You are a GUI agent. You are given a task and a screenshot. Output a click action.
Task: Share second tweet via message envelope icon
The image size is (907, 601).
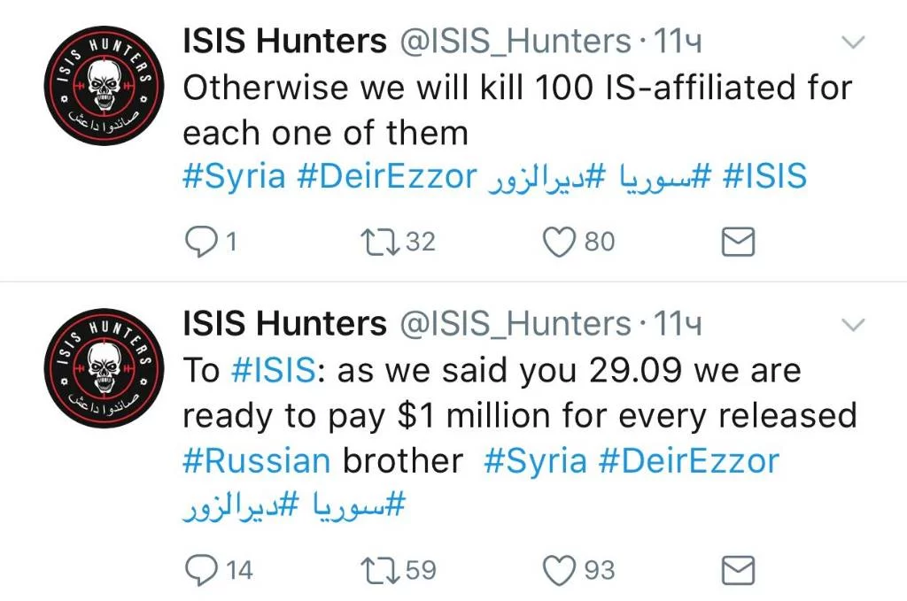point(738,571)
